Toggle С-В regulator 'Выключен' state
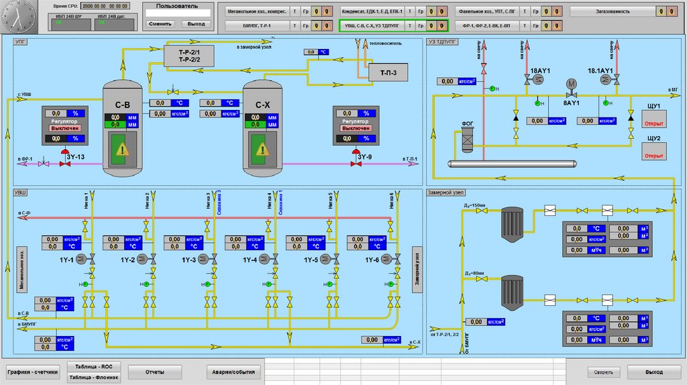The image size is (687, 385). (x=66, y=127)
